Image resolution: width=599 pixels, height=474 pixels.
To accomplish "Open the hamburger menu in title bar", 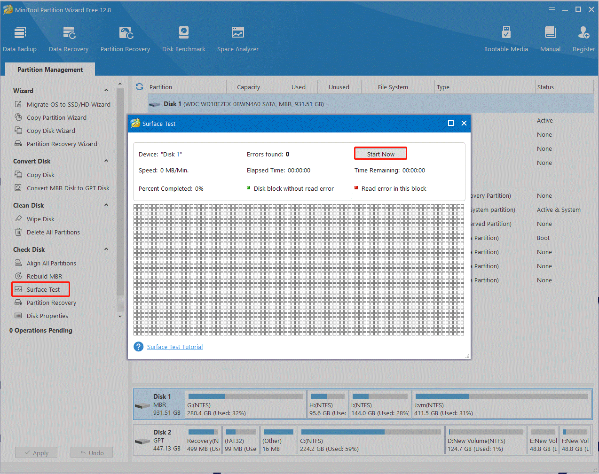I will click(552, 9).
